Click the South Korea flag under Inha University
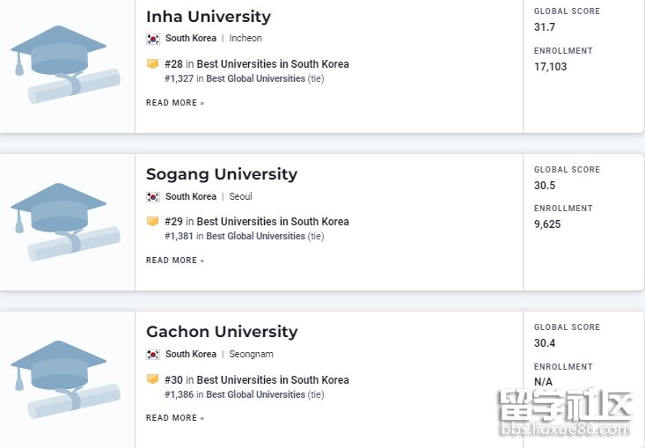The height and width of the screenshot is (448, 645). [x=153, y=39]
